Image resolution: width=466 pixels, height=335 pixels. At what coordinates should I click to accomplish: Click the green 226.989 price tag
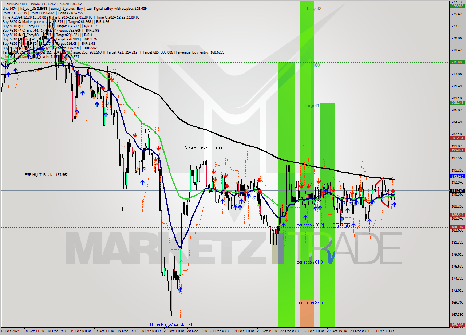(457, 6)
